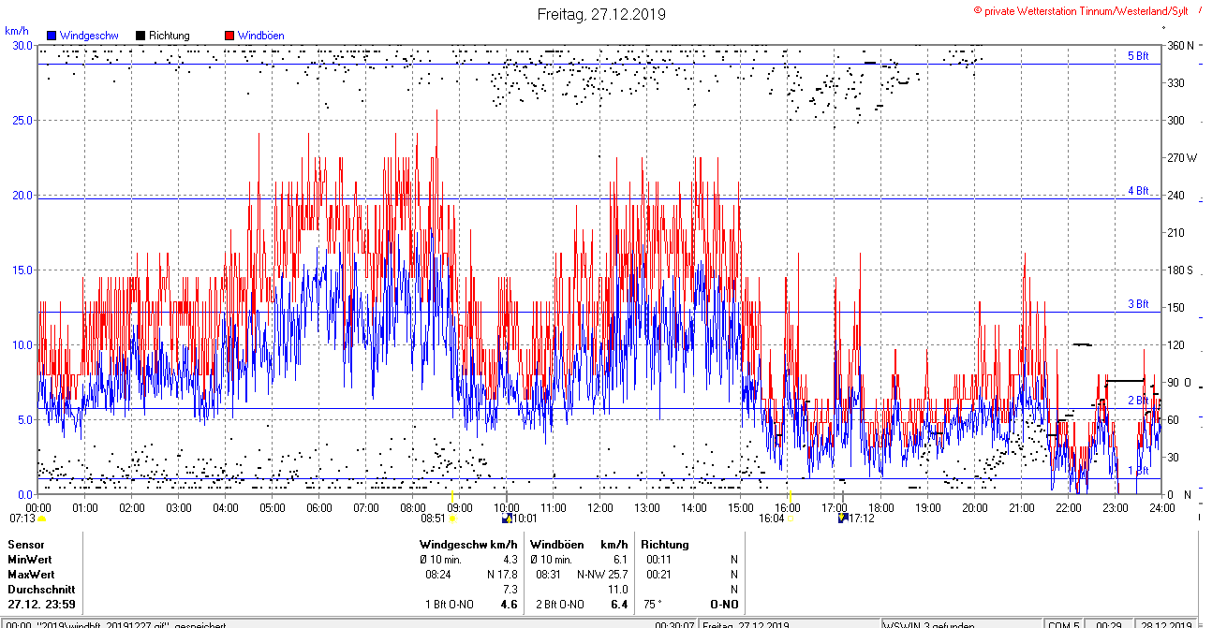The width and height of the screenshot is (1227, 628).
Task: Click the WSWIN 3 gefunden status entry
Action: (930, 624)
